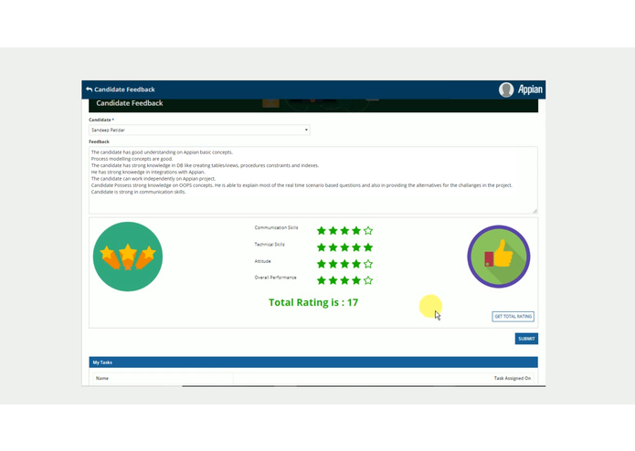This screenshot has height=451, width=635.
Task: Click the Get Total Rating button
Action: click(513, 316)
